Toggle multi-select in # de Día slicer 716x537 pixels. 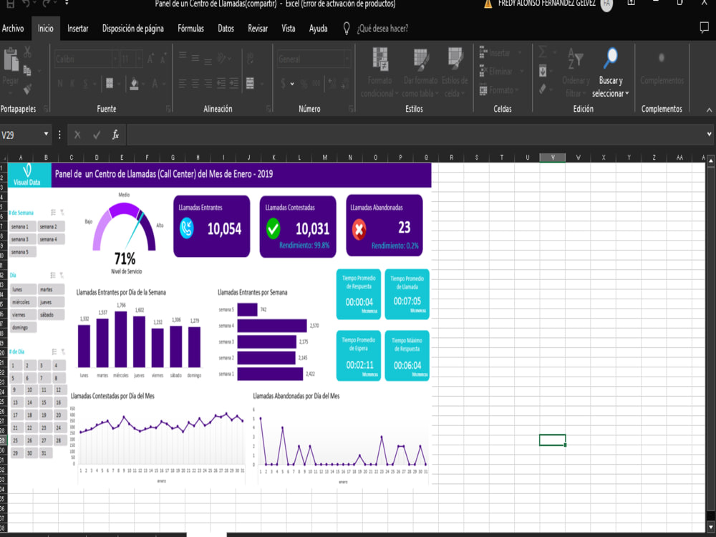tap(54, 352)
